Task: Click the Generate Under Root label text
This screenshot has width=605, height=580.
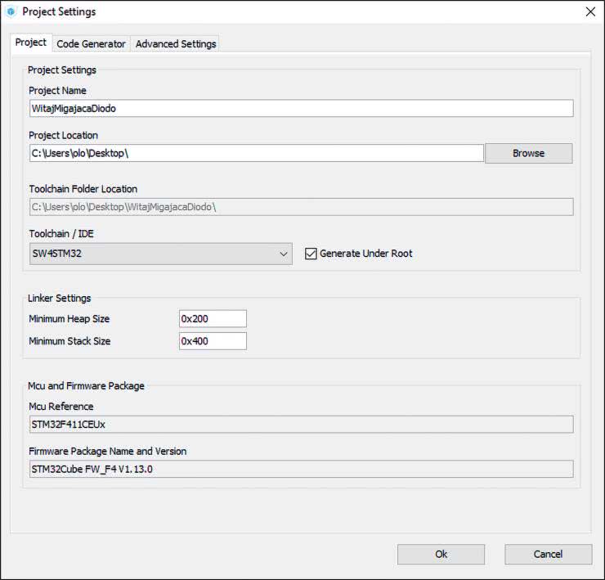Action: [x=365, y=254]
